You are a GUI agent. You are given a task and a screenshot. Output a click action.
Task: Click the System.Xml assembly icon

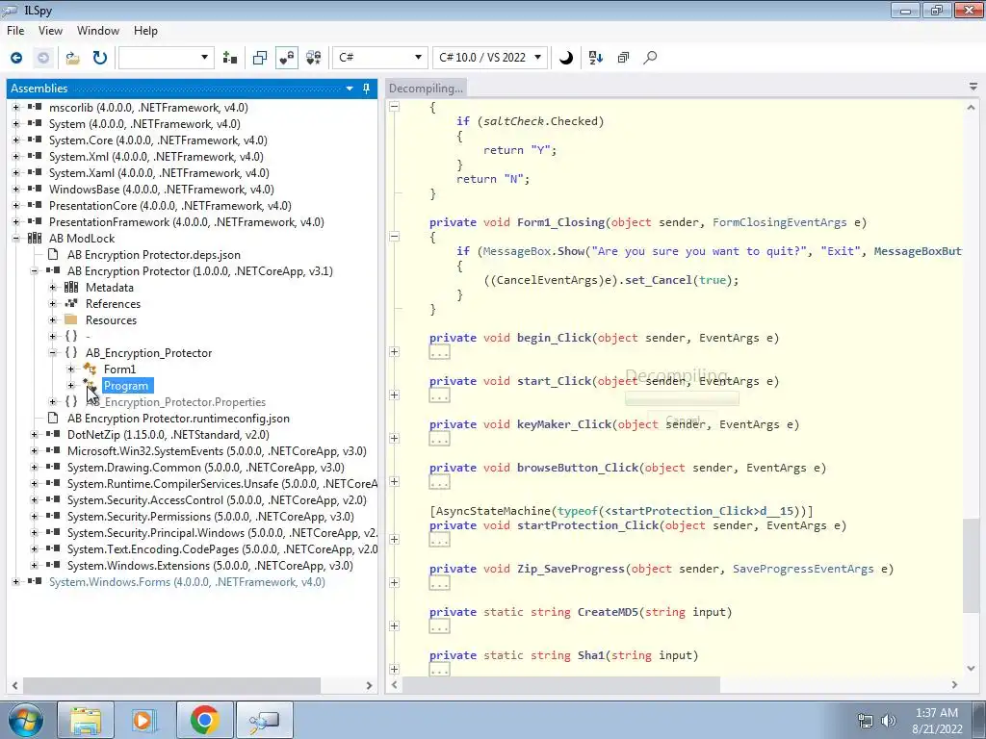click(x=36, y=157)
